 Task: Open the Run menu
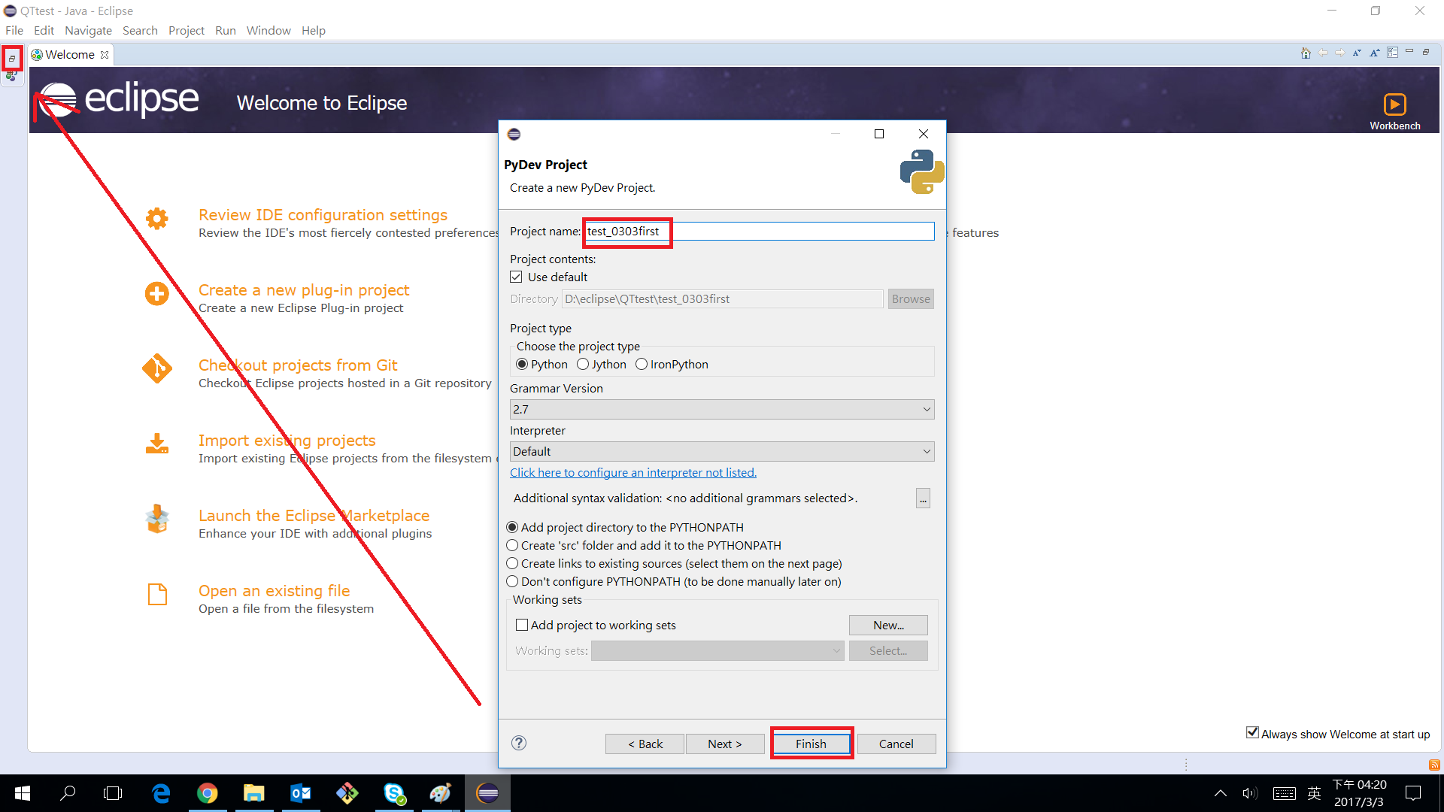[226, 30]
